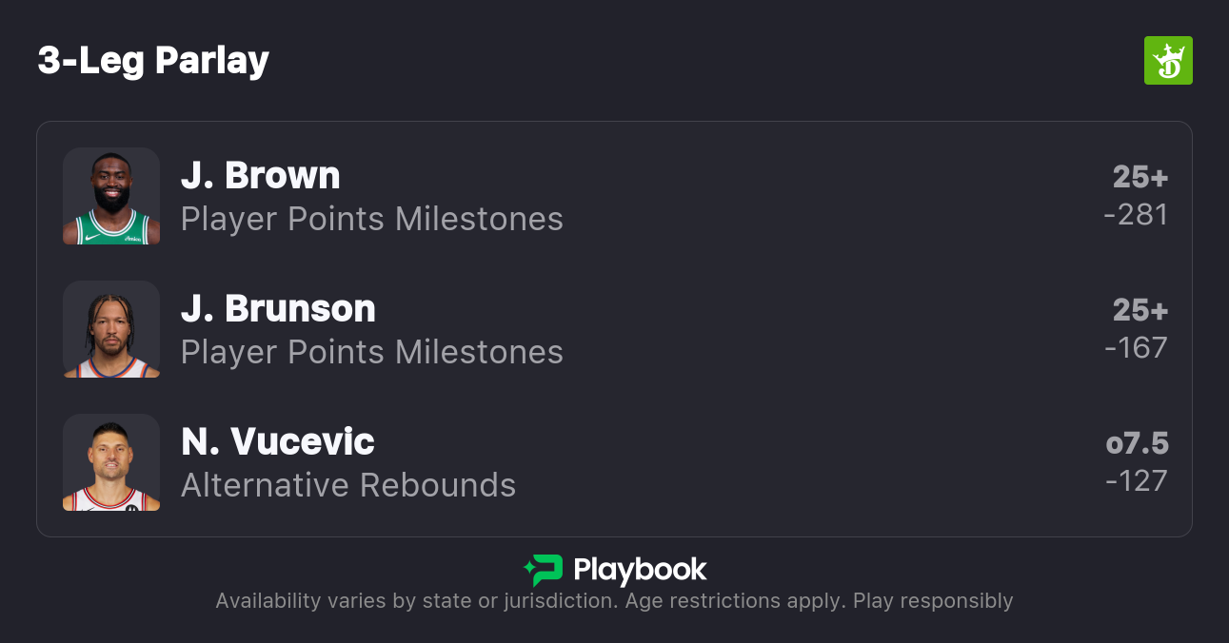
Task: Open N. Vucevic's player headshot
Action: pos(111,462)
